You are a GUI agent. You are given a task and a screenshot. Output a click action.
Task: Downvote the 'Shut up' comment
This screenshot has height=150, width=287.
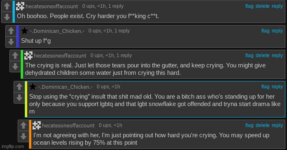[11, 42]
